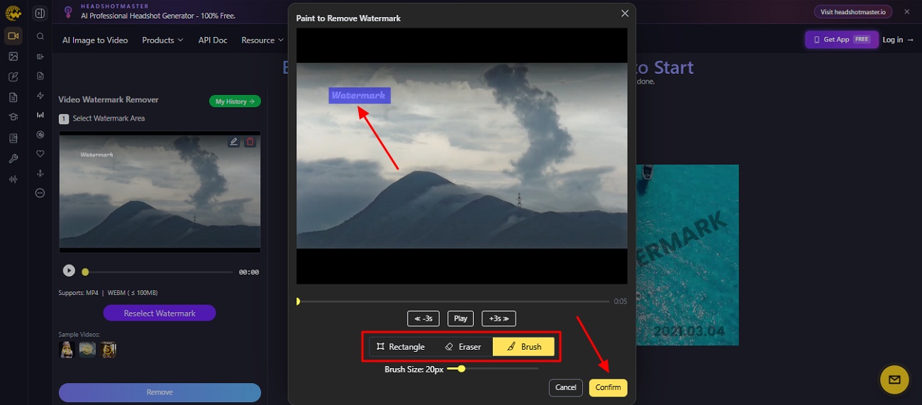Collapse the secondary sidebar panel icon
Screen dimensions: 922x405
(40, 13)
